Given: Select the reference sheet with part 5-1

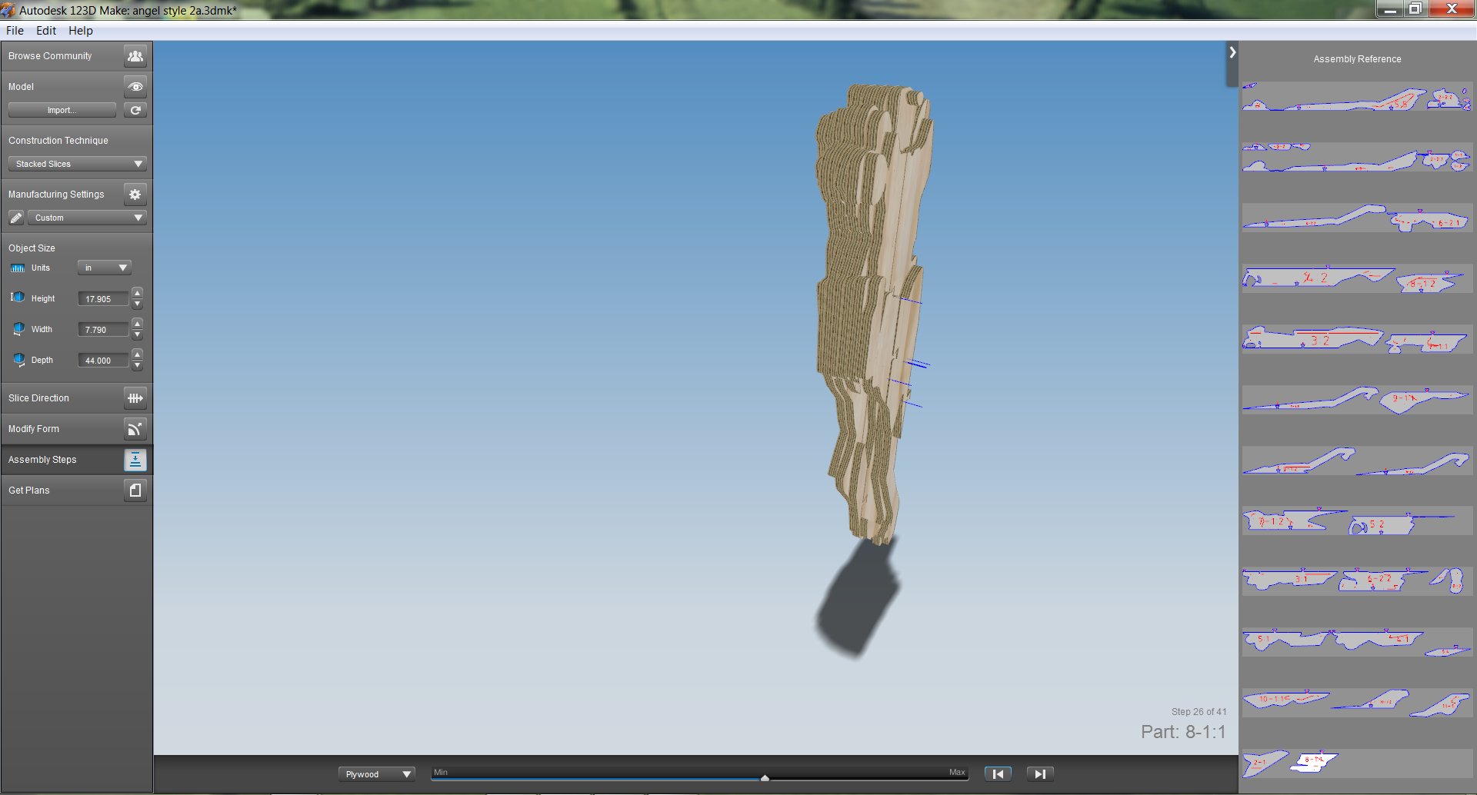Looking at the screenshot, I should click(1357, 642).
